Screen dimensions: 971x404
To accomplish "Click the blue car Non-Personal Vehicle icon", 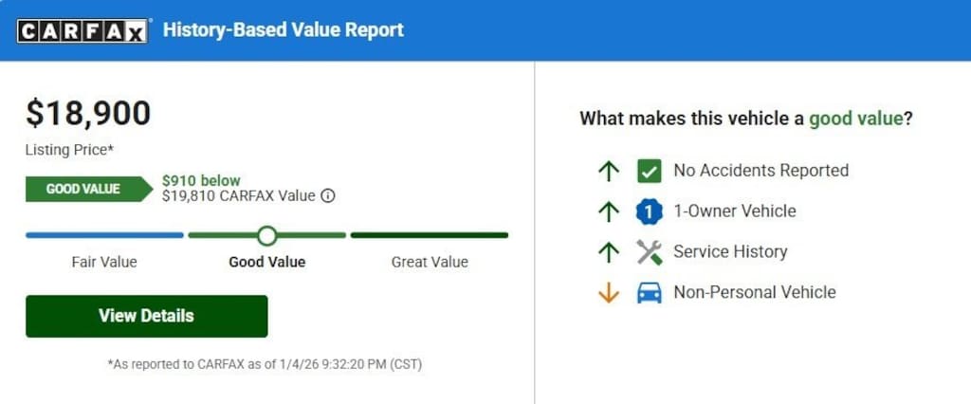I will [650, 292].
